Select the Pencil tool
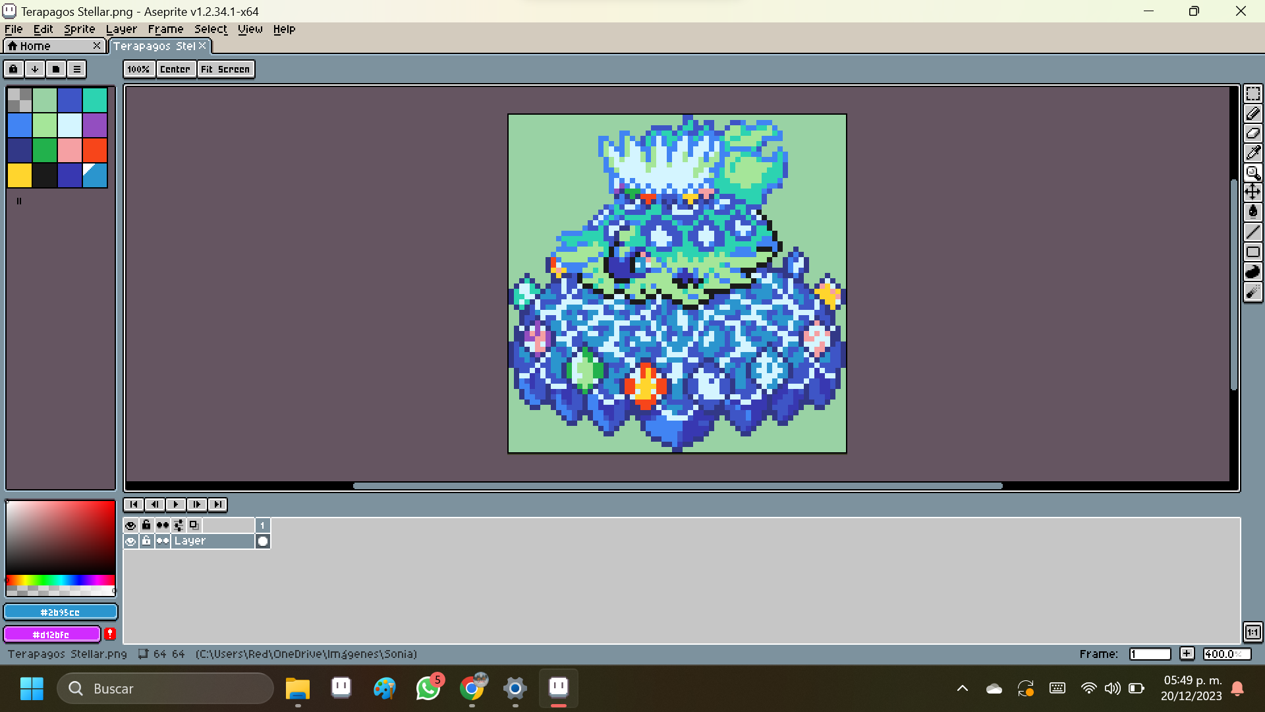Screen dimensions: 1265x712 (x=1252, y=113)
